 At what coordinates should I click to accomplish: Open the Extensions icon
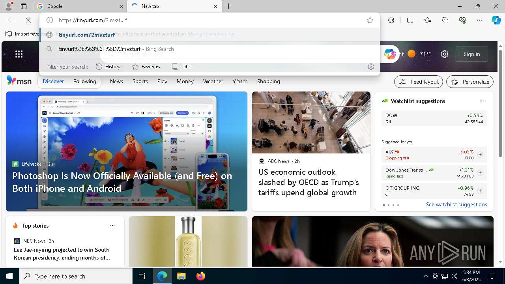pos(391,20)
